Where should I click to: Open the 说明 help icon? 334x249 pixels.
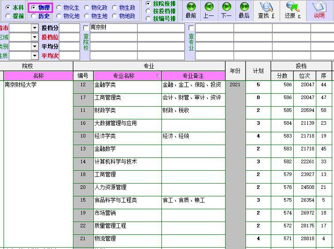(x=319, y=11)
